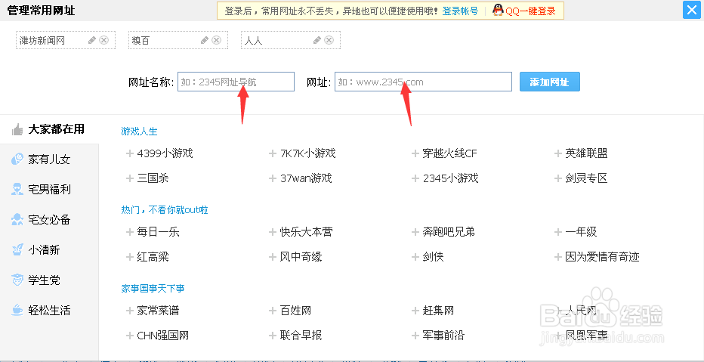Select the 潍坊新闻网 saved site box
The width and height of the screenshot is (704, 362).
click(66, 40)
